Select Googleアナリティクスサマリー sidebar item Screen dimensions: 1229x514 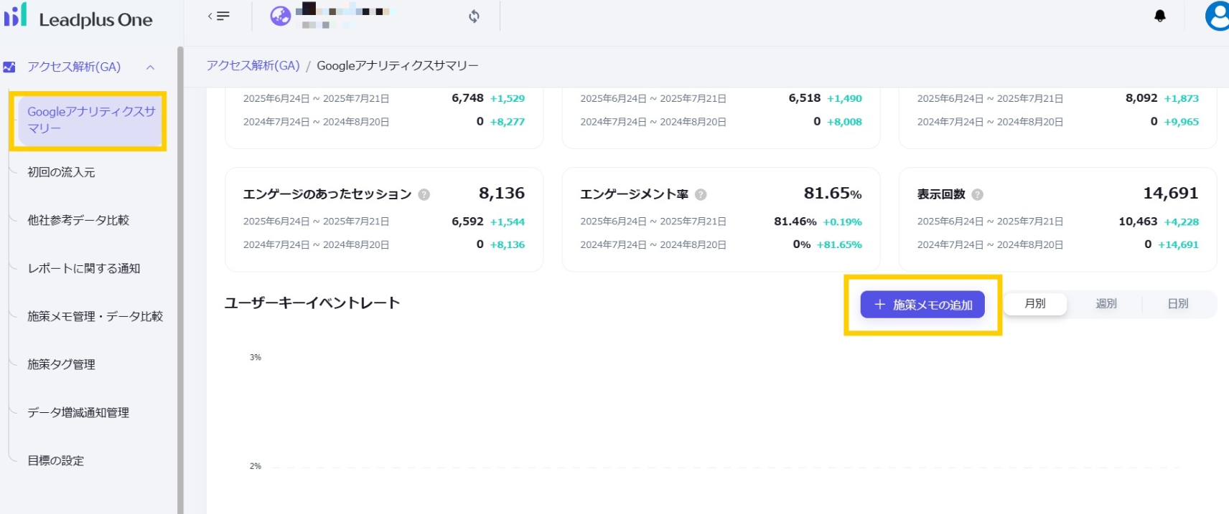tap(90, 120)
